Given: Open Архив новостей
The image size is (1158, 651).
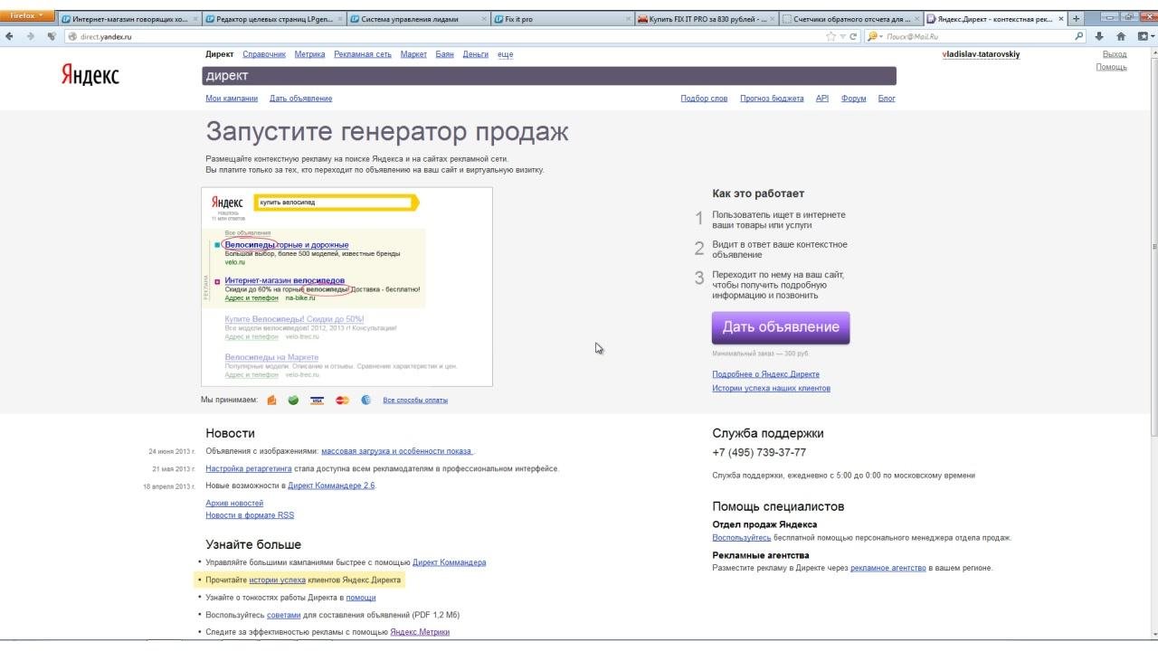Looking at the screenshot, I should 234,503.
